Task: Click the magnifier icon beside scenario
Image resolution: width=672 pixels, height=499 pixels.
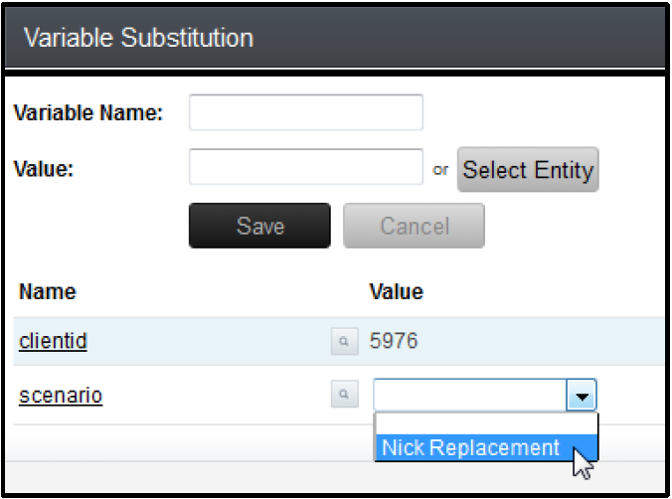Action: coord(343,396)
